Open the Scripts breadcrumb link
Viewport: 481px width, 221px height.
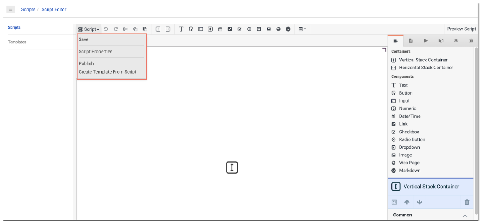tap(28, 10)
